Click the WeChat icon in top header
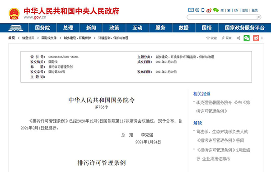The height and width of the screenshot is (172, 271). [216, 10]
